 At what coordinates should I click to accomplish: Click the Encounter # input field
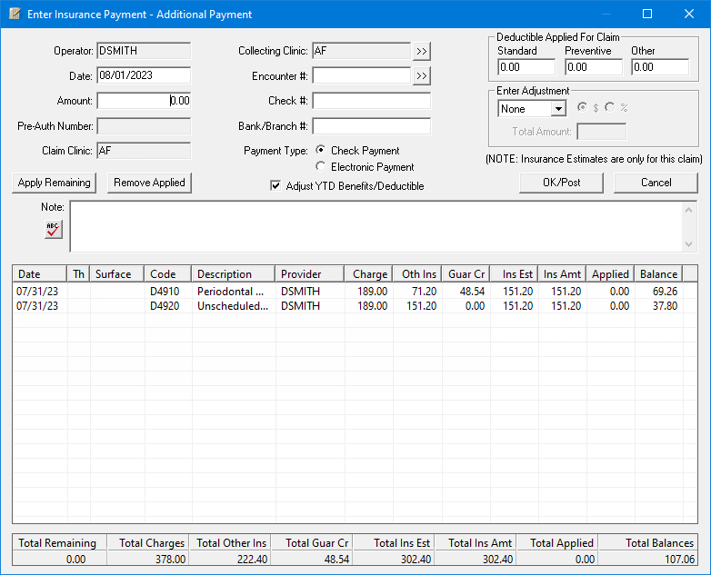(361, 75)
